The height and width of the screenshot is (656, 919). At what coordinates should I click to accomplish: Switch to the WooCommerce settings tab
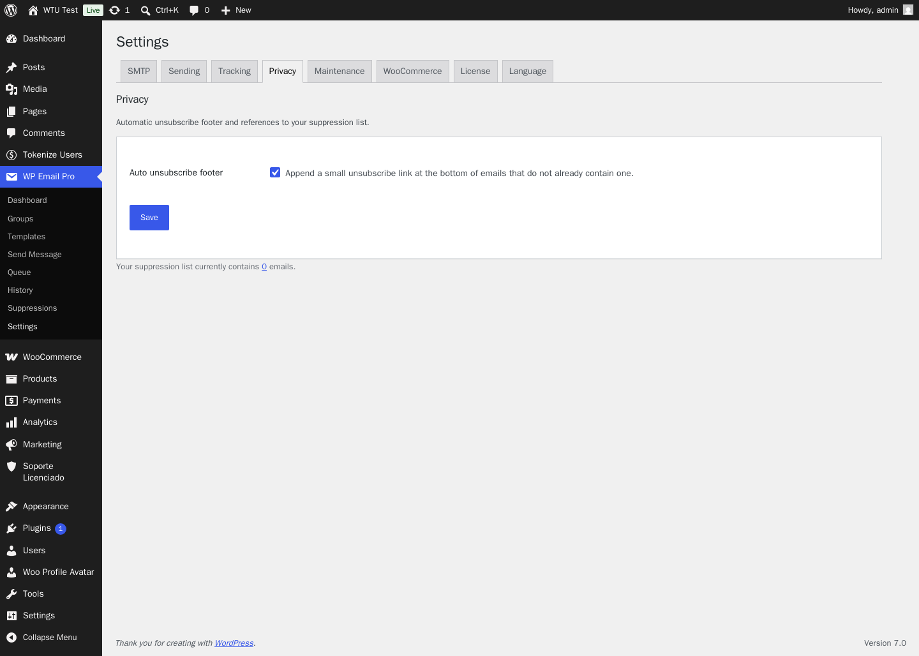(412, 71)
